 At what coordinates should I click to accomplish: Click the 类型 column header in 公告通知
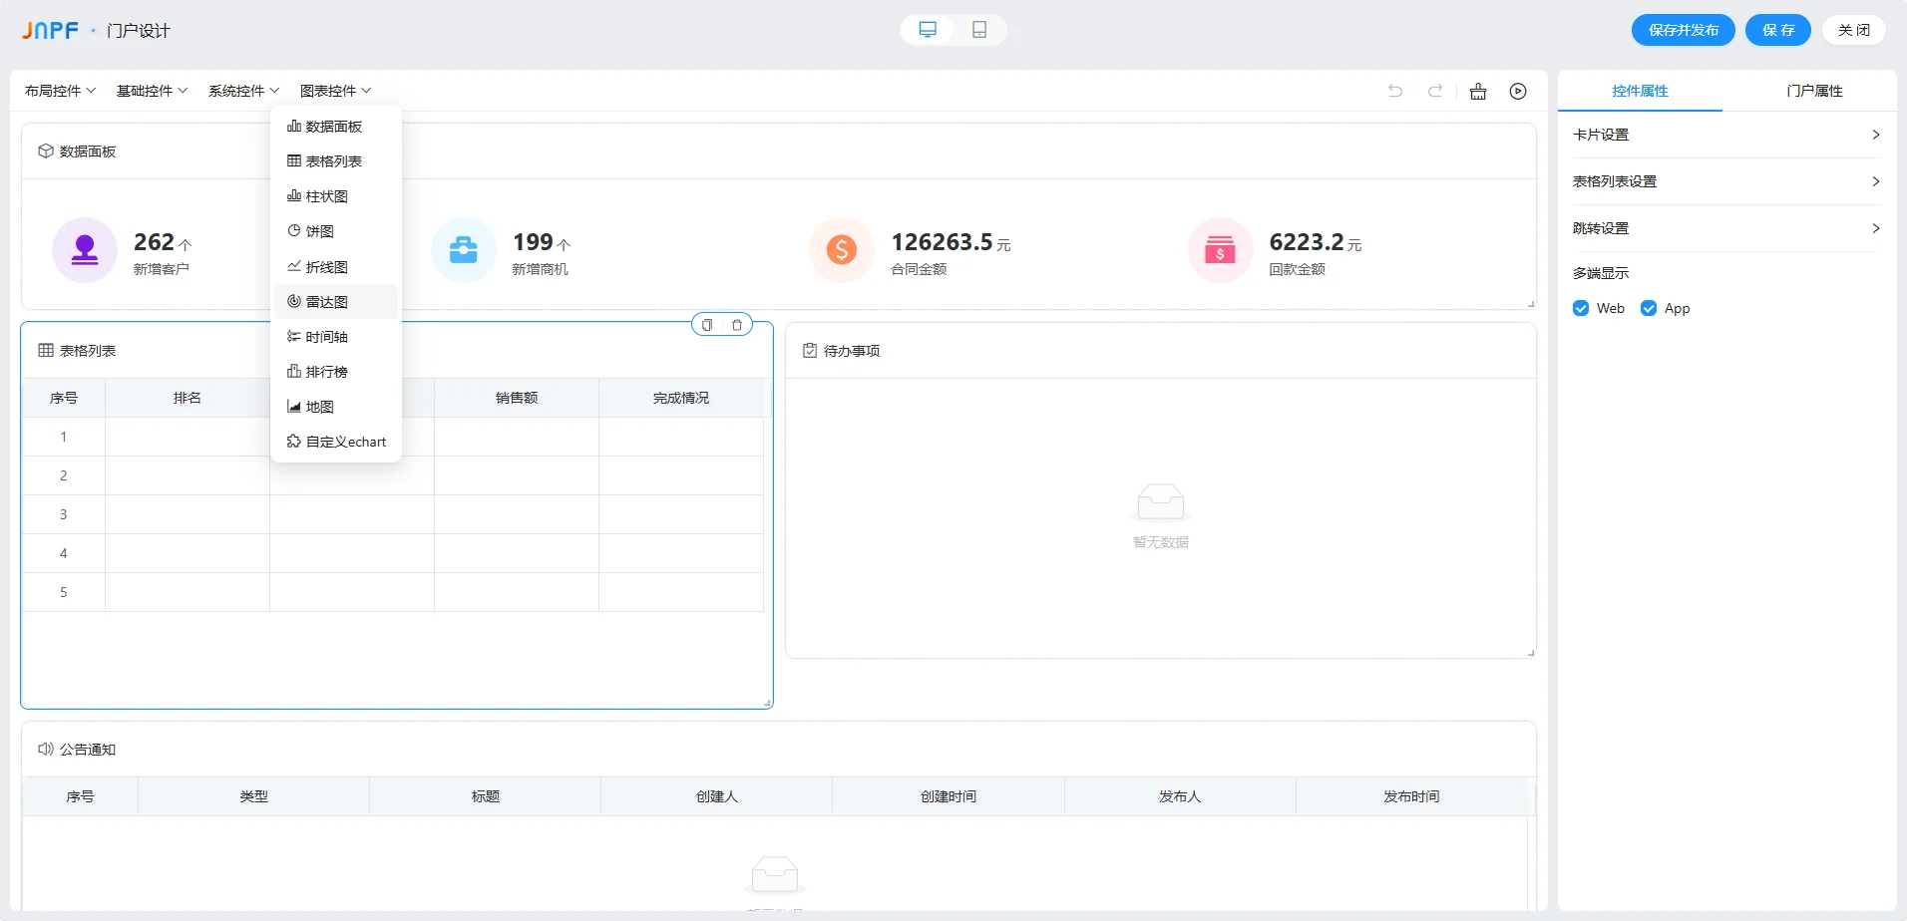[254, 796]
